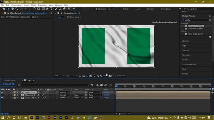The height and width of the screenshot is (120, 214).
Task: Open the Show Channel color icon
Action: pos(98,76)
